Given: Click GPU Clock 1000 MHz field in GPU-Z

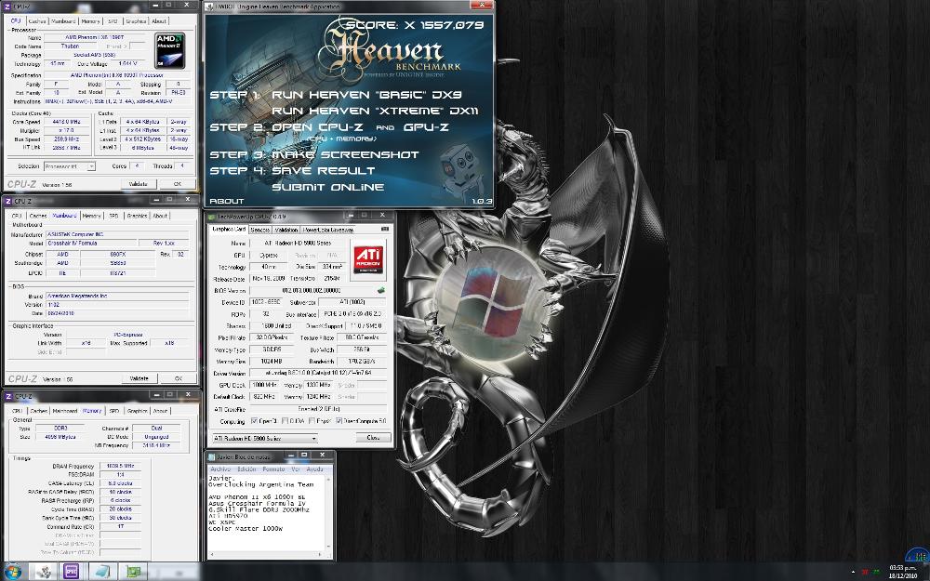Looking at the screenshot, I should pos(264,385).
